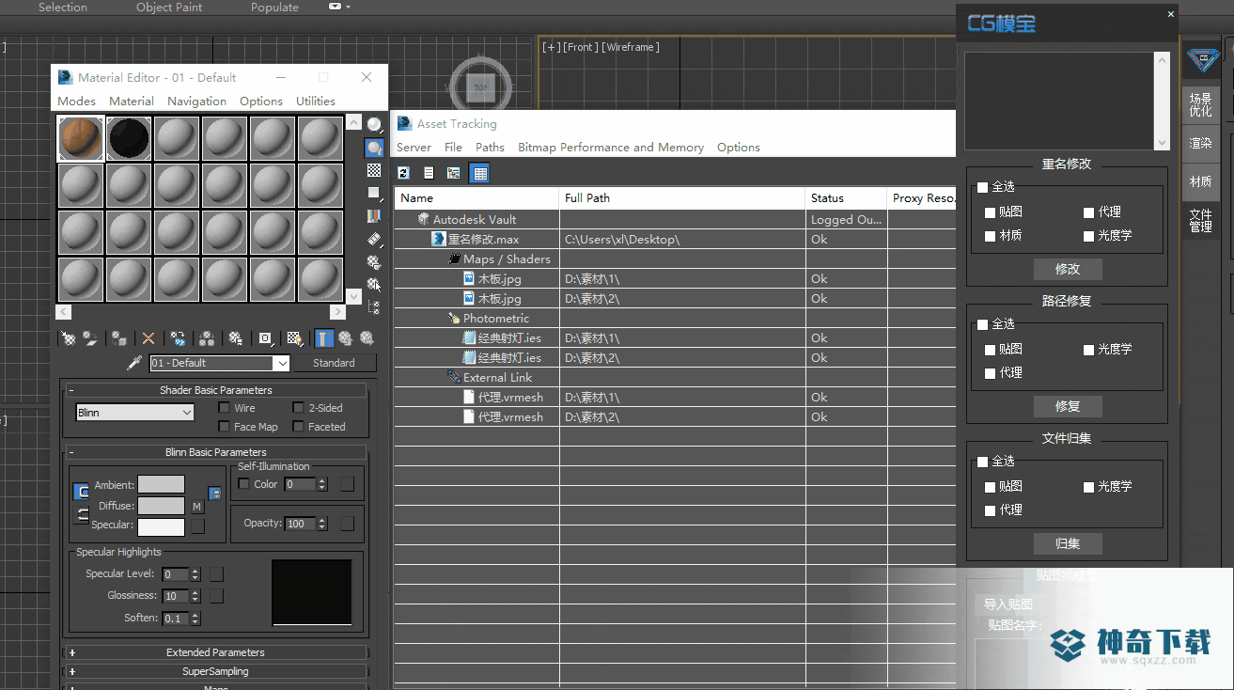Check 材质 under 重名修改
Image resolution: width=1234 pixels, height=690 pixels.
tap(990, 236)
